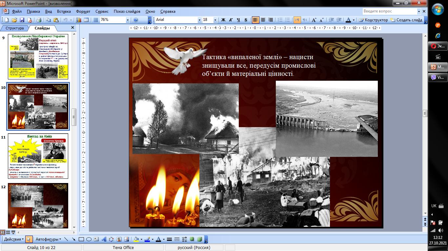
Task: Click the Save icon in the toolbar
Action: 22,20
